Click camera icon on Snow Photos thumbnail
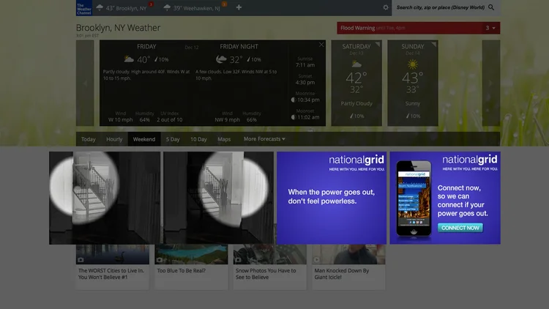Screen dimensions: 549x309 [238, 260]
